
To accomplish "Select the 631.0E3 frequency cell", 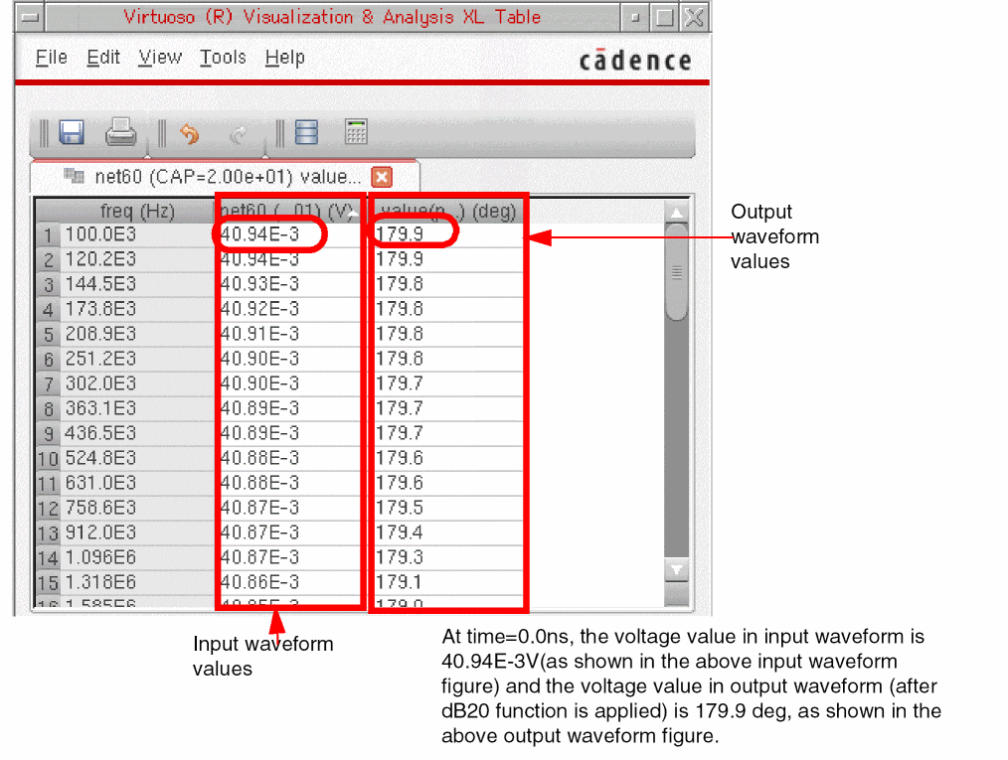I will pos(137,483).
